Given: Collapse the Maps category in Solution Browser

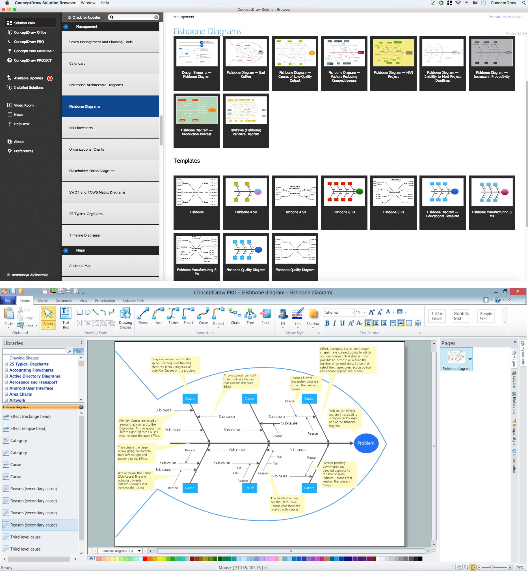Looking at the screenshot, I should click(66, 251).
